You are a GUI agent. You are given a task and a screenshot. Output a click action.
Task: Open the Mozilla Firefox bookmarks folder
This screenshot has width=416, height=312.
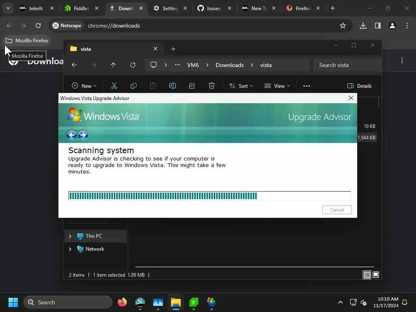[x=27, y=41]
